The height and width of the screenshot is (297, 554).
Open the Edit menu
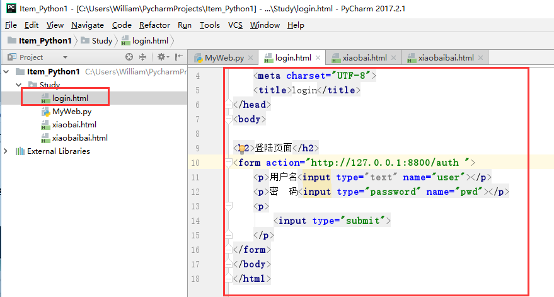point(32,25)
